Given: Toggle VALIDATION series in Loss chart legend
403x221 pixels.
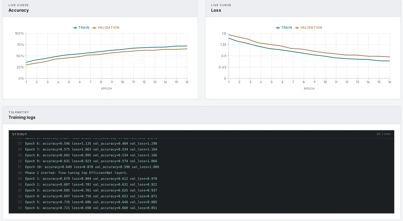Looking at the screenshot, I should click(x=309, y=28).
